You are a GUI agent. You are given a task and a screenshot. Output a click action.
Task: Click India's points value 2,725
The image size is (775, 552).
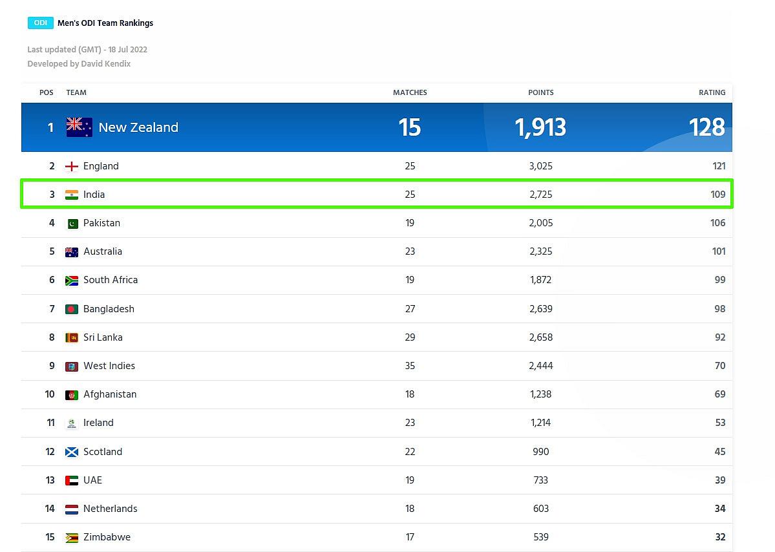541,194
